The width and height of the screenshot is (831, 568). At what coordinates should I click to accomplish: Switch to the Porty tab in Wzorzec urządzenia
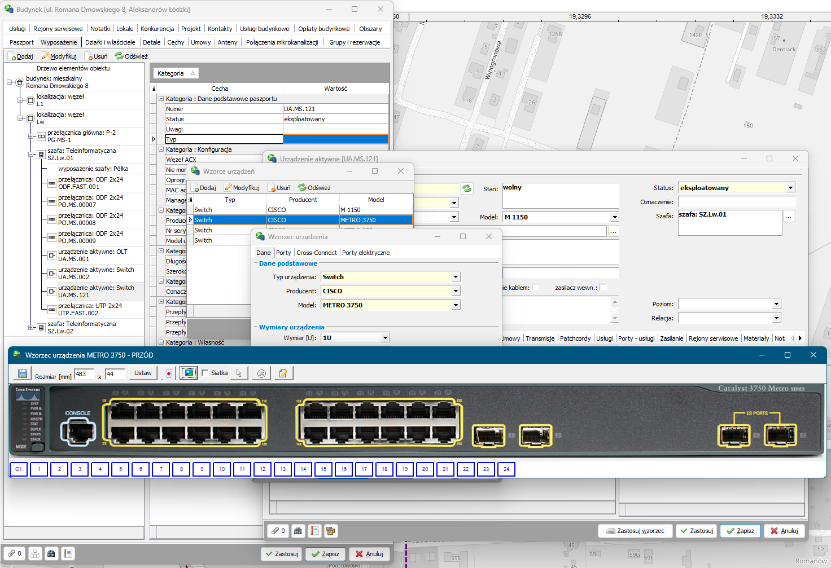(283, 253)
